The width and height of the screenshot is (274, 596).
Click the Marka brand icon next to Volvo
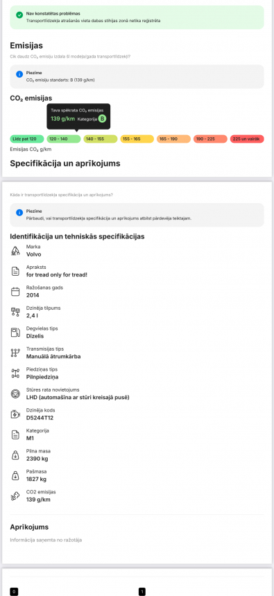click(x=15, y=250)
